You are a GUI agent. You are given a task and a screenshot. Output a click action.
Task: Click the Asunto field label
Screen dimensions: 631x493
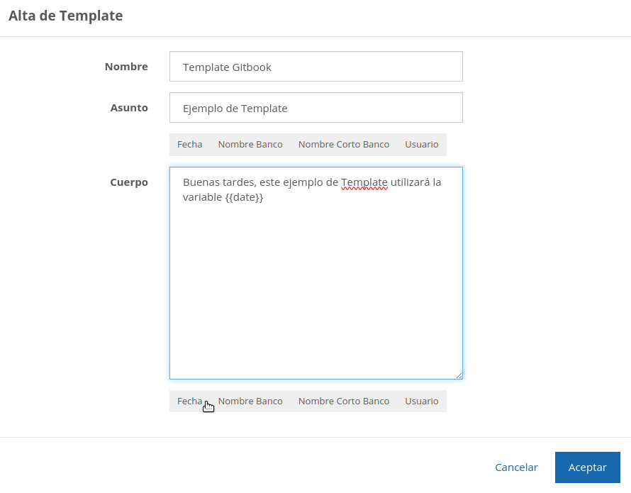coord(129,108)
